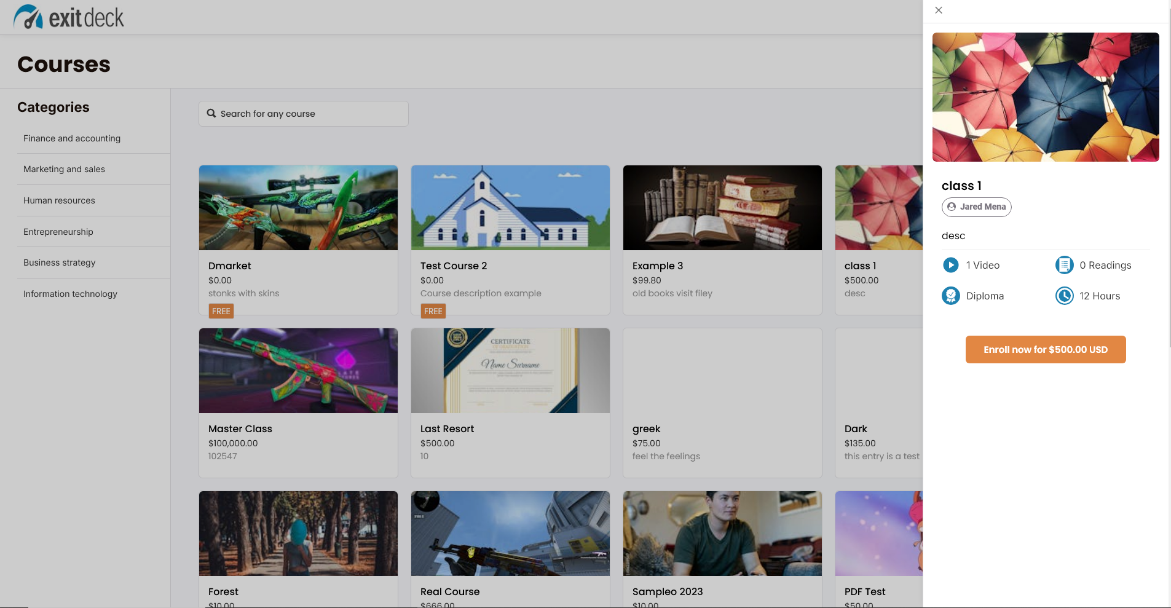
Task: Click the Real Course title
Action: pyautogui.click(x=450, y=591)
